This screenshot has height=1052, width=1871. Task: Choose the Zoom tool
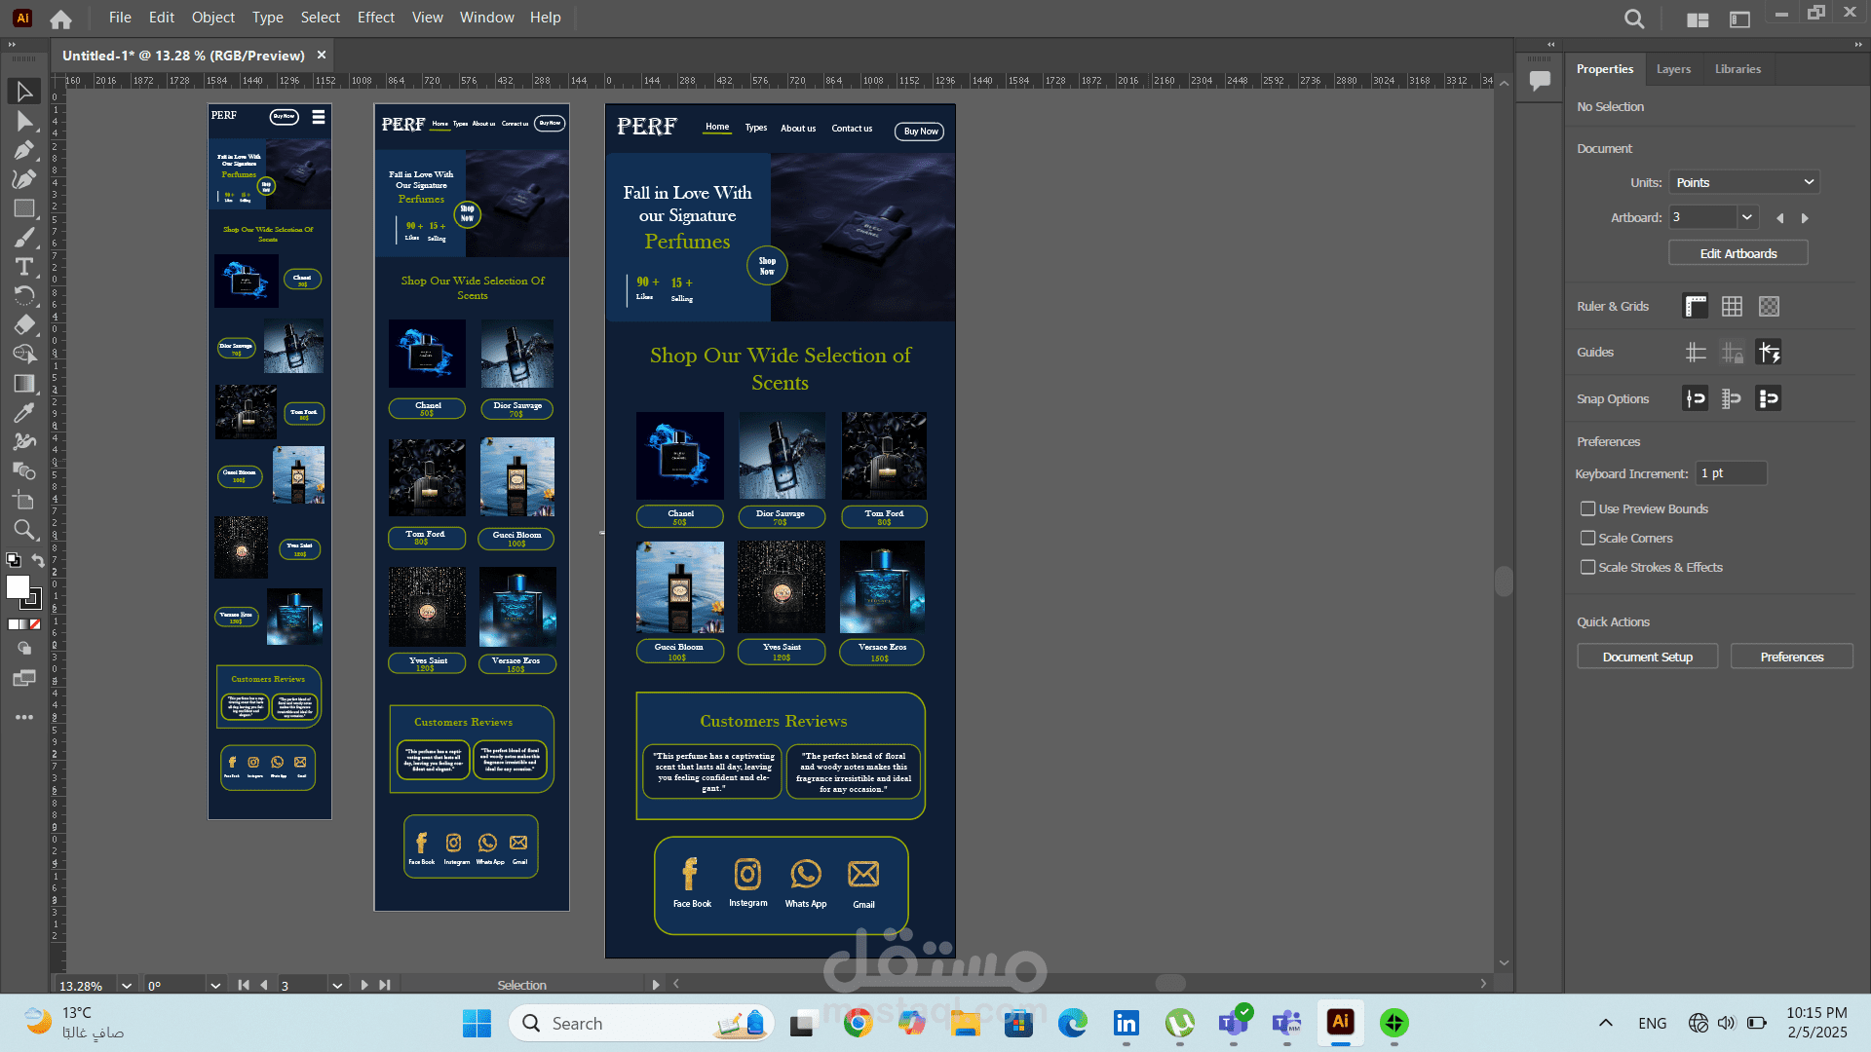(x=24, y=530)
